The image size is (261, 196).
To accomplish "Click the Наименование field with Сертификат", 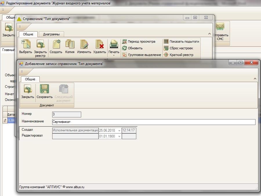I will (154, 122).
